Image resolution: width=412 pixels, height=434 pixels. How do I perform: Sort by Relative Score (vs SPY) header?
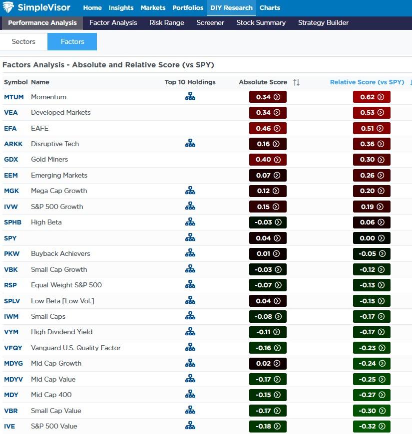(367, 82)
